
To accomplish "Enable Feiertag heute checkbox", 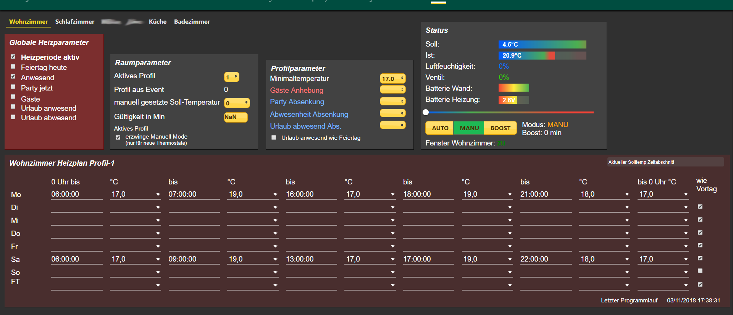I will pyautogui.click(x=13, y=66).
